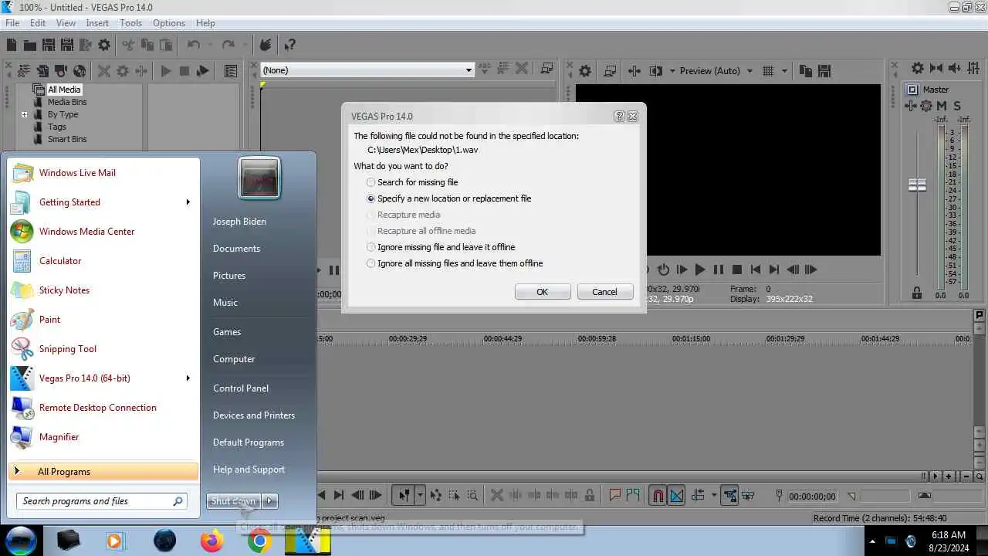Viewport: 988px width, 556px height.
Task: Open Edit Tool selector dropdown arrow
Action: 420,496
